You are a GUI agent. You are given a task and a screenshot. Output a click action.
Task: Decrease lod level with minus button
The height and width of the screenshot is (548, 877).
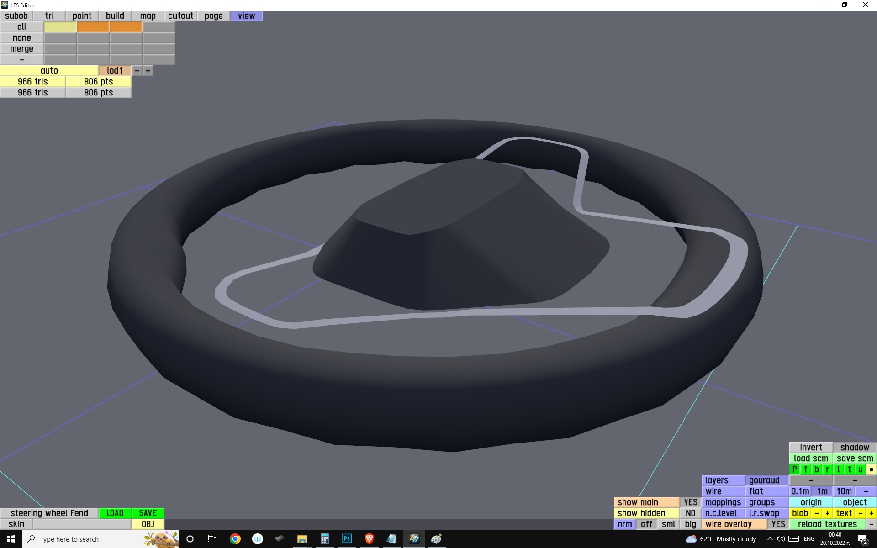(x=137, y=71)
